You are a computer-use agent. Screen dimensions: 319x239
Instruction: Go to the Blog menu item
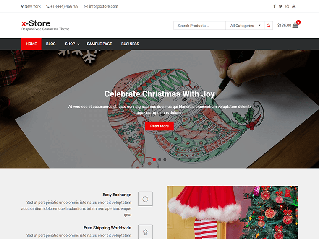click(x=51, y=44)
